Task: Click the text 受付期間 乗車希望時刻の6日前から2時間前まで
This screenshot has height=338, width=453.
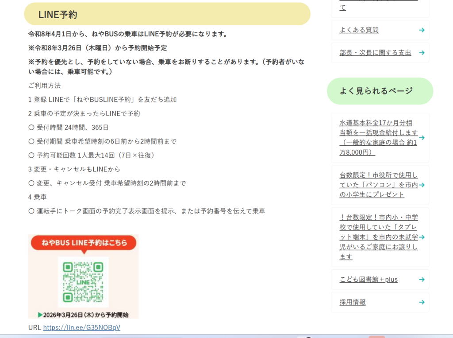Action: tap(106, 141)
